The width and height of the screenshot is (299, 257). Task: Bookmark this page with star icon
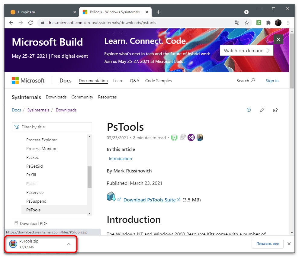pos(247,23)
